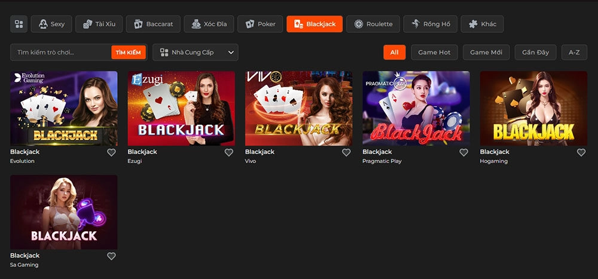
Task: Select the Roulette category tab
Action: (x=373, y=24)
